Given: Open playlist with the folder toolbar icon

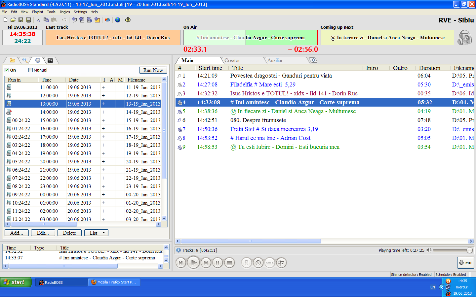Looking at the screenshot, I should tap(13, 20).
